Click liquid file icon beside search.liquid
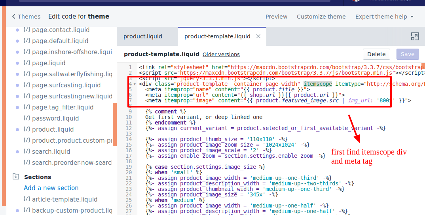Image resolution: width=425 pixels, height=215 pixels. (x=27, y=151)
